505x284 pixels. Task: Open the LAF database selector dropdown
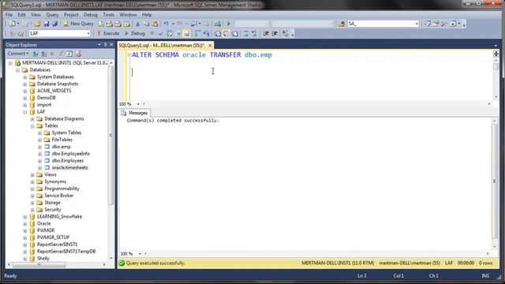[x=88, y=33]
